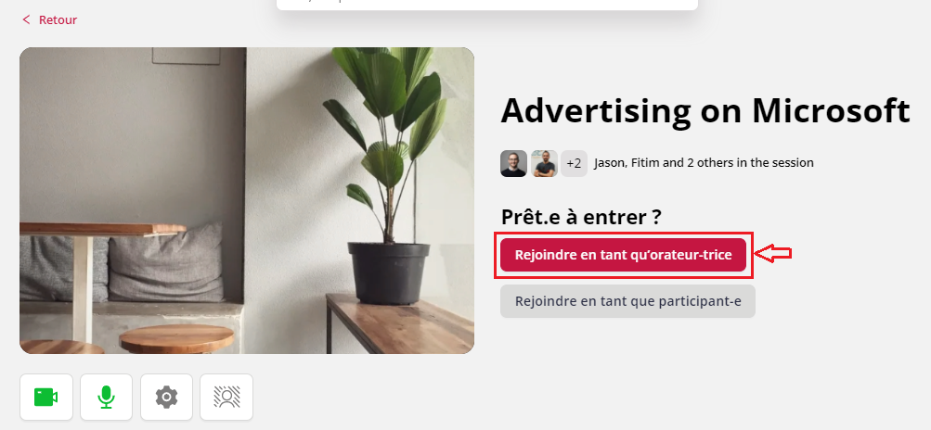Mute the green microphone icon
The image size is (931, 430).
pyautogui.click(x=107, y=397)
